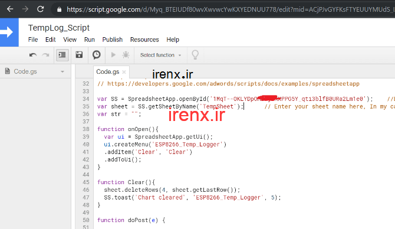Image resolution: width=395 pixels, height=229 pixels.
Task: Run the selected function
Action: 113,55
